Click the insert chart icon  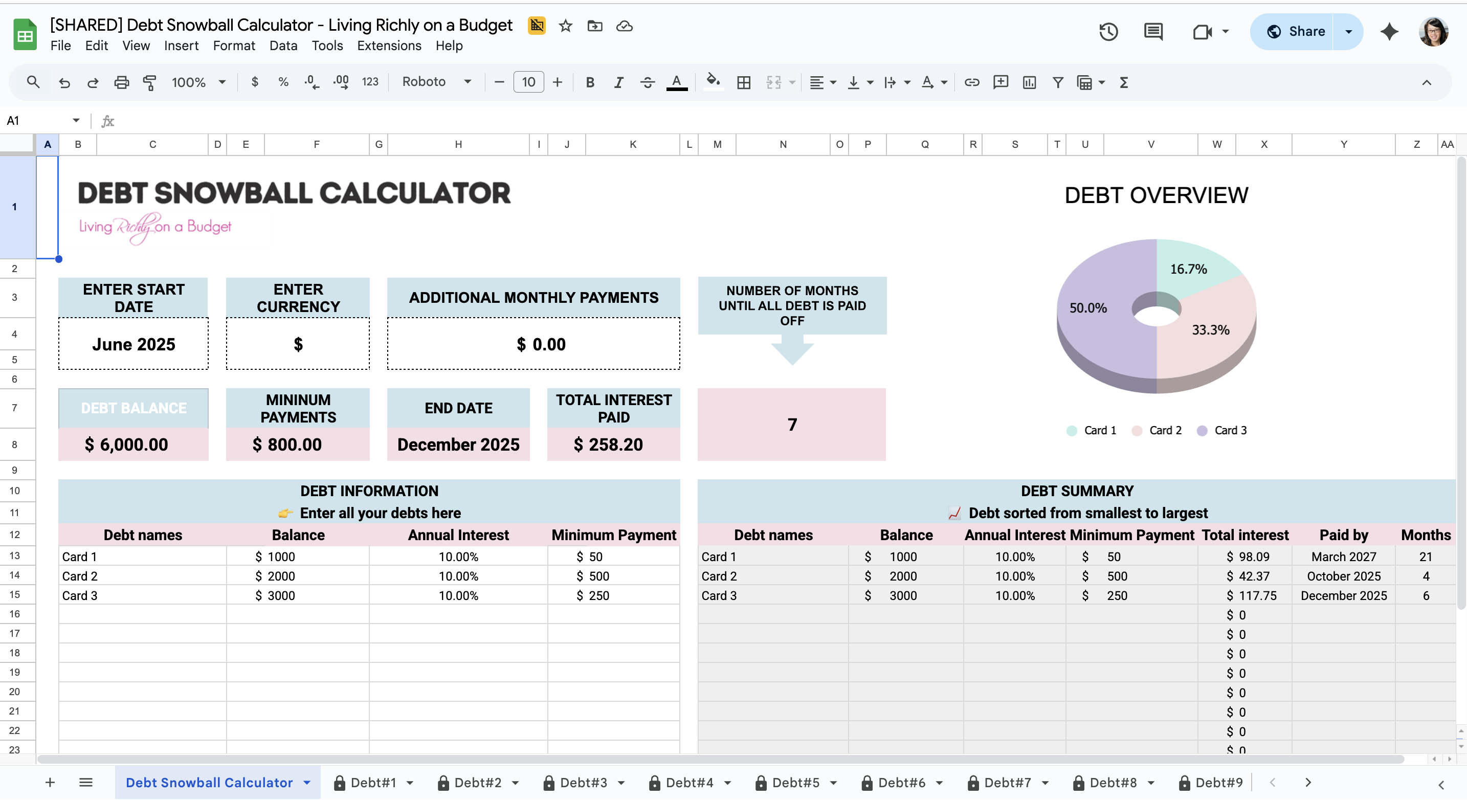[1029, 82]
